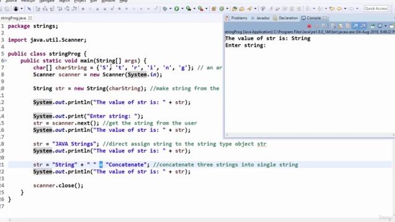Open the Search tool from toolbar
395x222 pixels.
coord(249,9)
